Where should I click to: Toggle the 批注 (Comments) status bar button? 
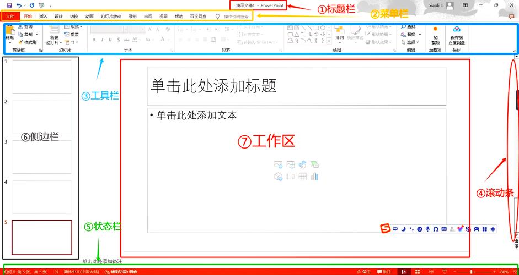(x=384, y=272)
